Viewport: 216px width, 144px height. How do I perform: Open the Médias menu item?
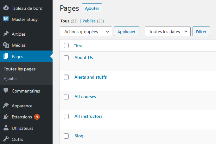(x=26, y=45)
